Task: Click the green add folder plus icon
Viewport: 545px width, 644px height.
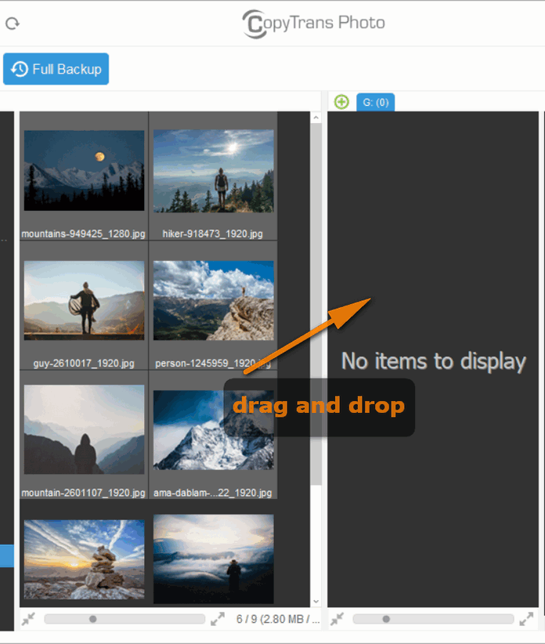Action: click(x=341, y=102)
